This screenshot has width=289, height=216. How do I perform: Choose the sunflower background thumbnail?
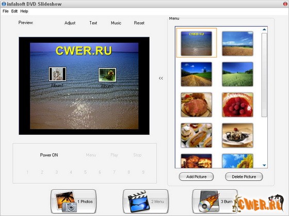(237, 161)
